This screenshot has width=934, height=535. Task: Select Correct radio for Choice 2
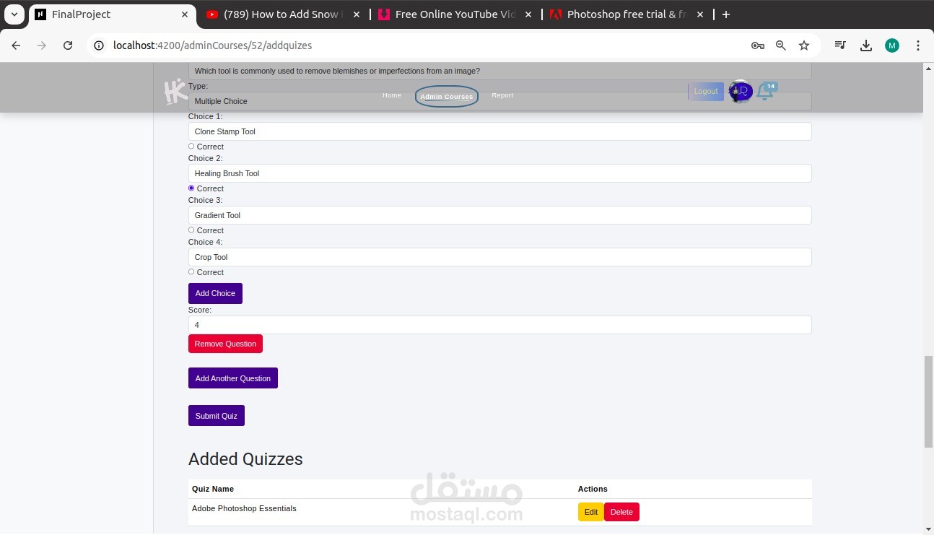pyautogui.click(x=191, y=188)
